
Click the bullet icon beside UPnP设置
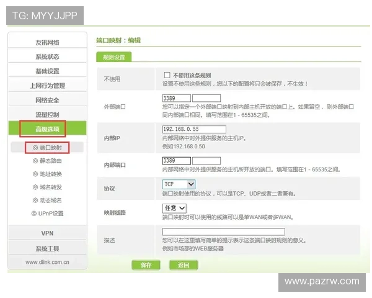pos(34,214)
